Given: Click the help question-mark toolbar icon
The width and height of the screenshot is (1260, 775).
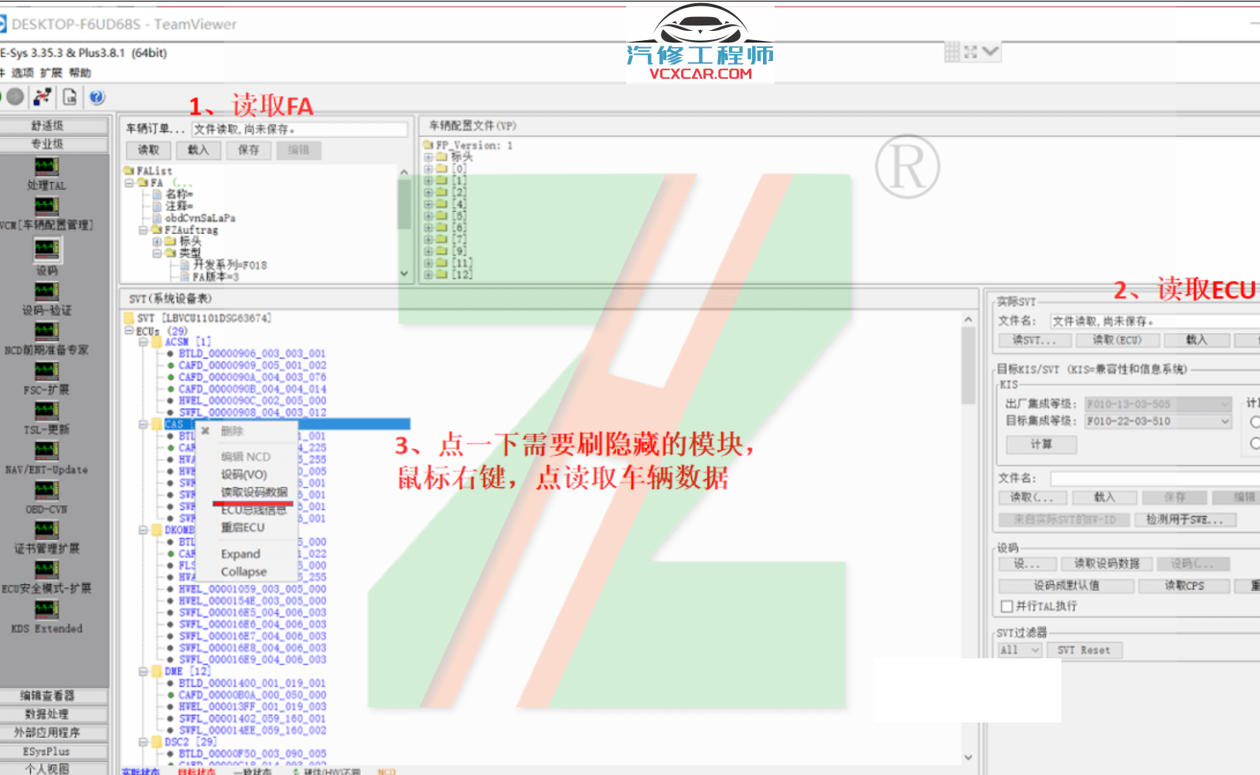Looking at the screenshot, I should (x=94, y=97).
